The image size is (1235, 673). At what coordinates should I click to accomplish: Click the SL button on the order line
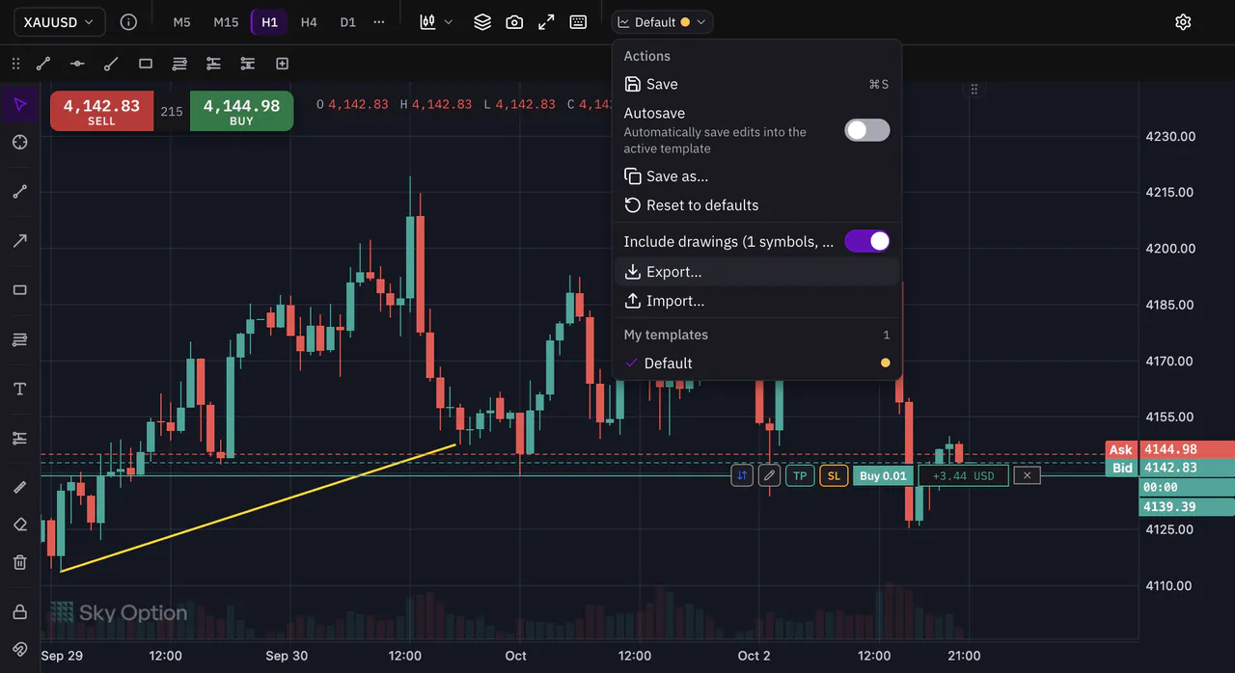pos(834,475)
